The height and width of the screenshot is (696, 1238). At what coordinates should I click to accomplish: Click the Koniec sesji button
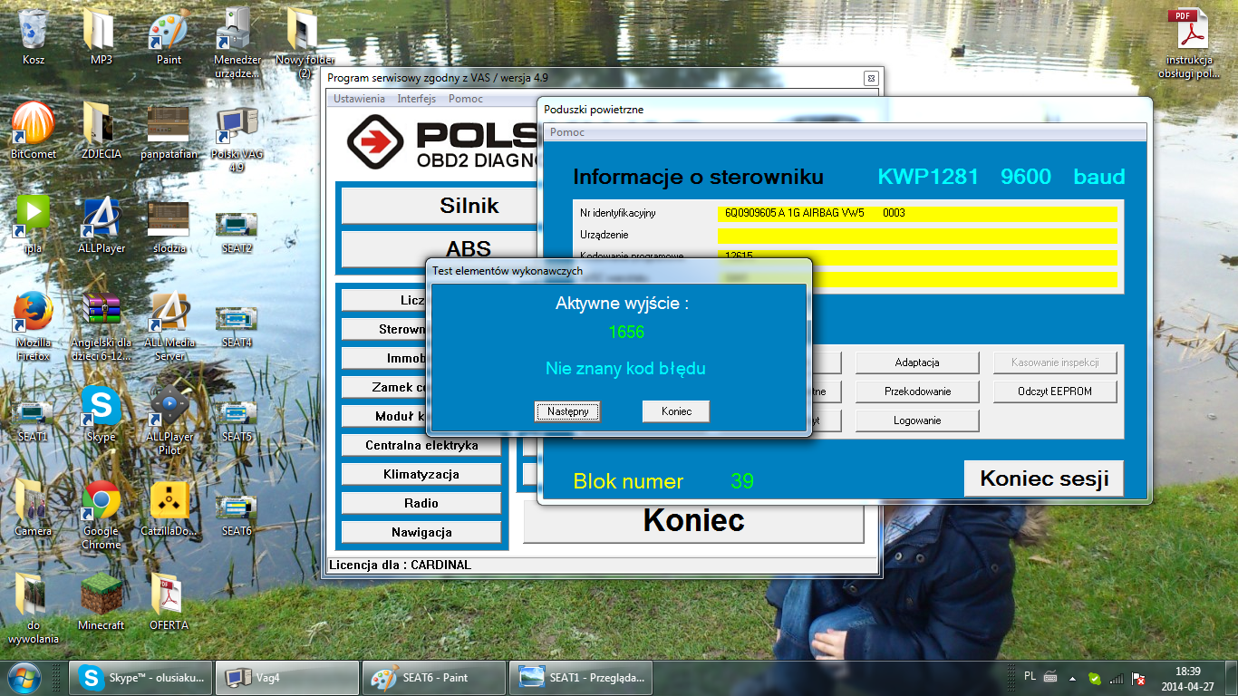tap(1044, 478)
